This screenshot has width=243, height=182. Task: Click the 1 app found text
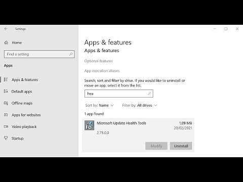coord(94,114)
